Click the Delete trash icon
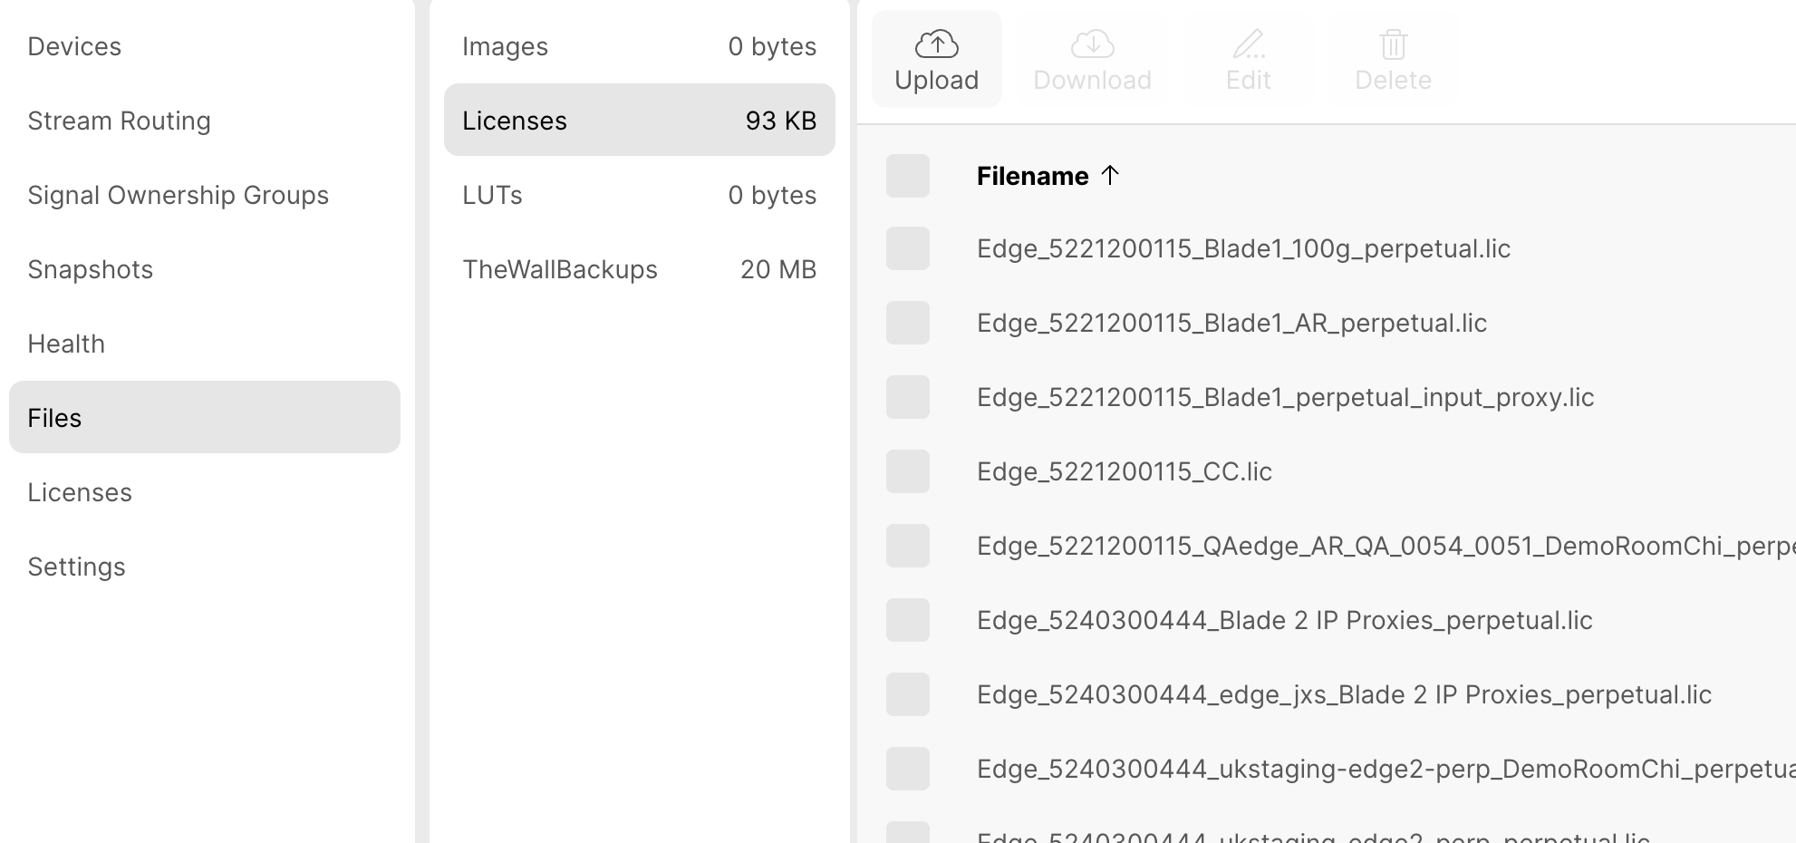1796x843 pixels. click(x=1393, y=44)
